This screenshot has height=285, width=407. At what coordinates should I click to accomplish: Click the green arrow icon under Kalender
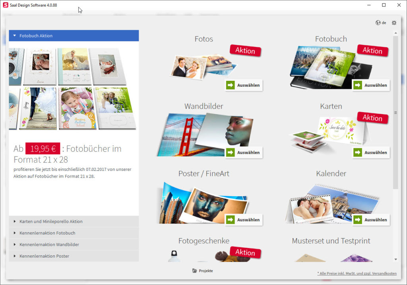[x=357, y=220]
